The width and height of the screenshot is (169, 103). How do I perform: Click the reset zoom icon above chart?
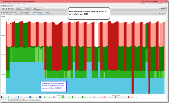coord(158,13)
